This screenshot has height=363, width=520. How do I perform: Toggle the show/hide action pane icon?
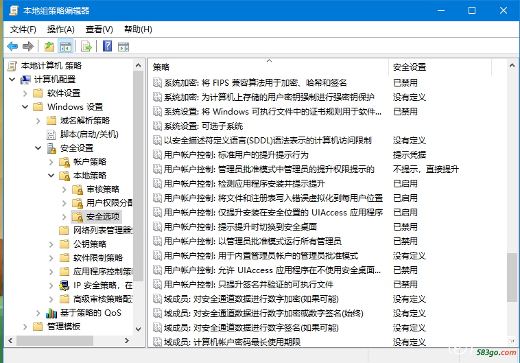[x=123, y=47]
